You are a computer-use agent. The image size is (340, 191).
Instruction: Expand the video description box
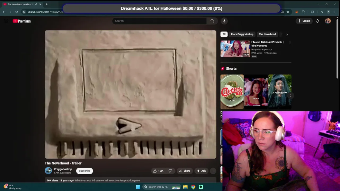pyautogui.click(x=130, y=180)
